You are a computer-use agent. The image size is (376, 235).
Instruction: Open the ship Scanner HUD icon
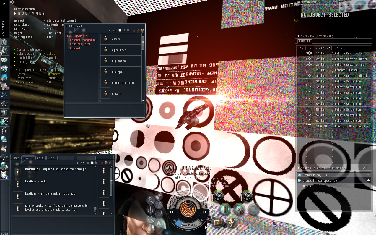click(159, 204)
